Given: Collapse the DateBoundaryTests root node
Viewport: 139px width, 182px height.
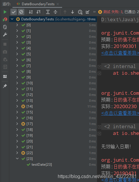Looking at the screenshot, I should [x=12, y=19].
